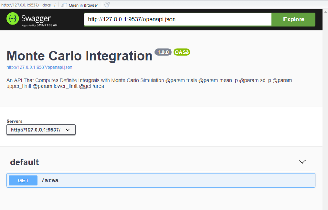328x210 pixels.
Task: Click the 1.0.0 version badge
Action: click(163, 52)
